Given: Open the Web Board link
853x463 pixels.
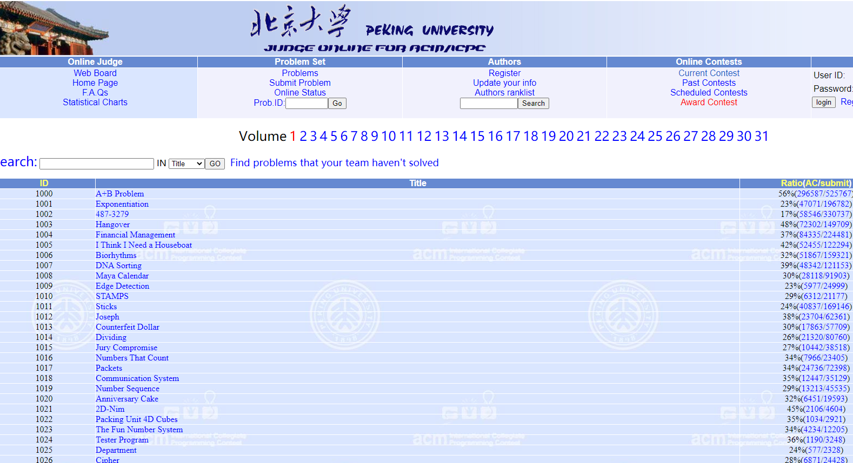Looking at the screenshot, I should coord(95,73).
